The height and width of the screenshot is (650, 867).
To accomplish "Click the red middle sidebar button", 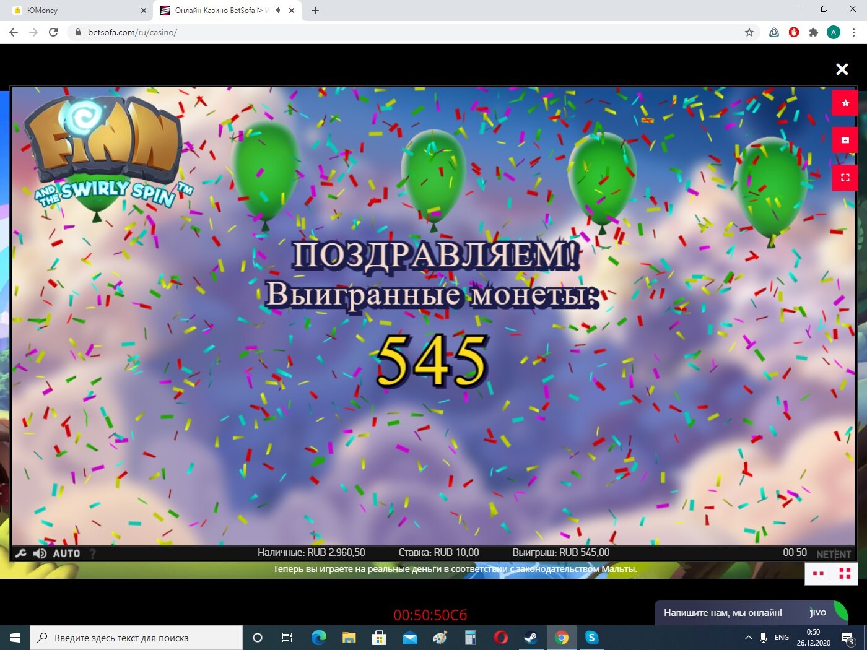I will 845,140.
